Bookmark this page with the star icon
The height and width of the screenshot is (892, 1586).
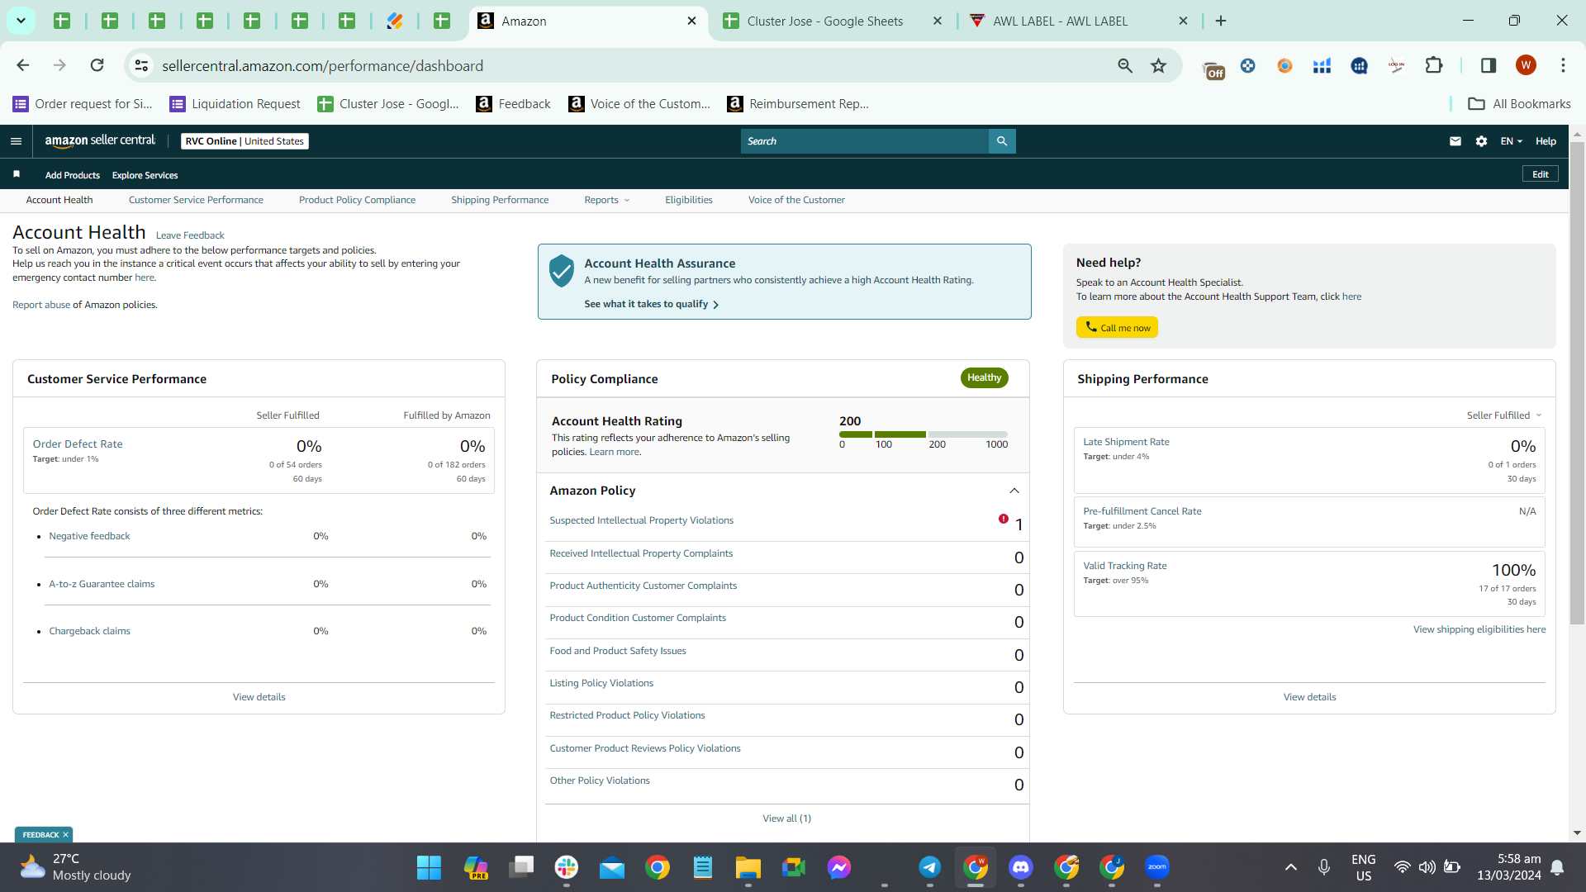coord(1159,65)
